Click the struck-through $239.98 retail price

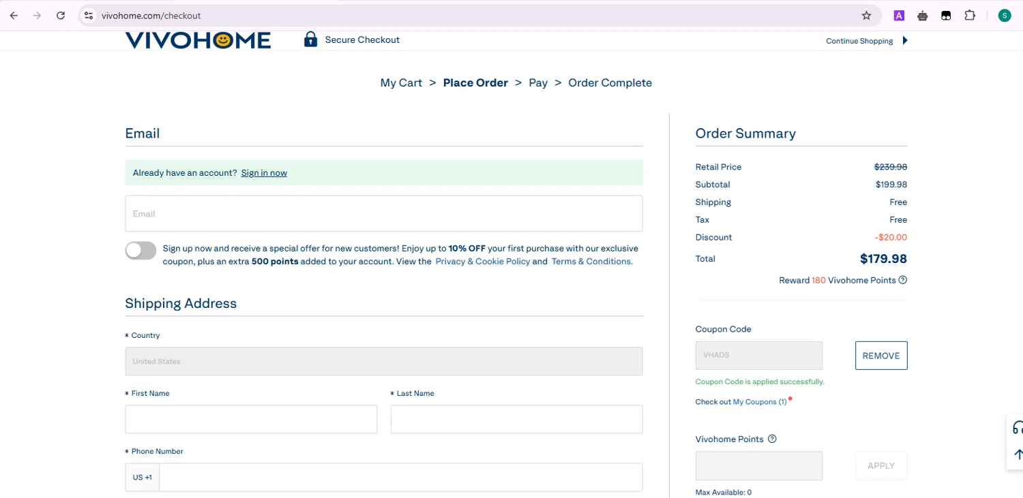point(891,167)
